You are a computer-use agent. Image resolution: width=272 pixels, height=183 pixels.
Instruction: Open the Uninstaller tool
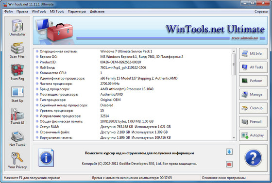click(x=17, y=28)
